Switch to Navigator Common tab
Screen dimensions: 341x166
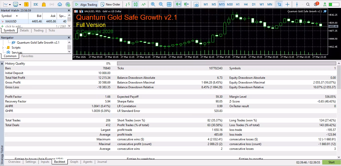[10, 56]
